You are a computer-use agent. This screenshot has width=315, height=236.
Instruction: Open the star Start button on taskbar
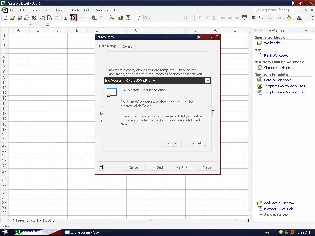[6, 232]
